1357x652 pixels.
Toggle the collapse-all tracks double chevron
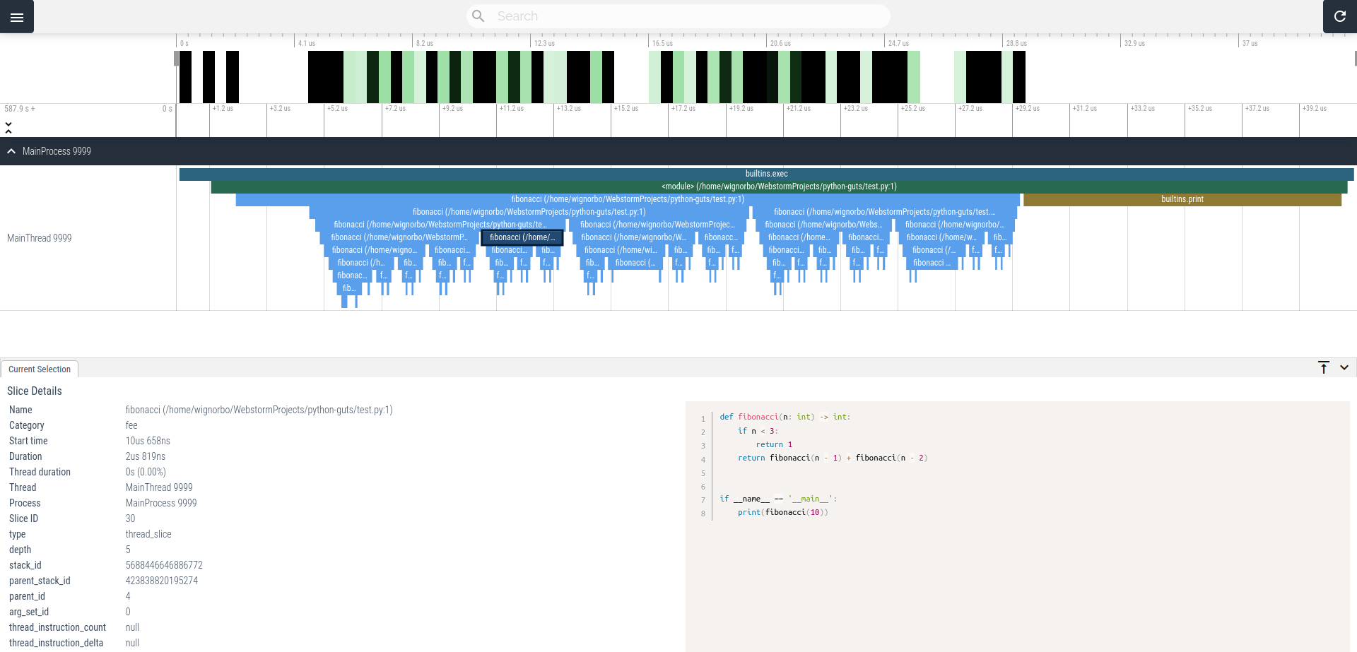[x=8, y=127]
